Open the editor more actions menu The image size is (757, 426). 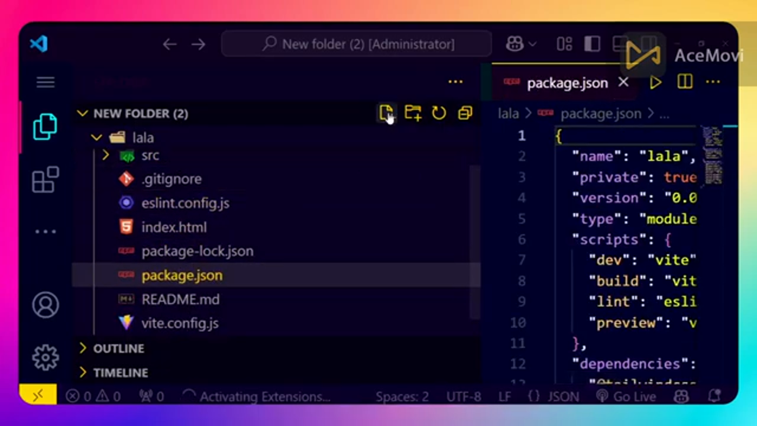(x=713, y=82)
